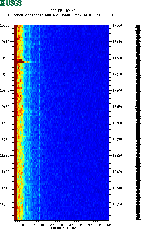The image size is (150, 242).
Task: Click the '5' frequency axis tick label
Action: 23,225
